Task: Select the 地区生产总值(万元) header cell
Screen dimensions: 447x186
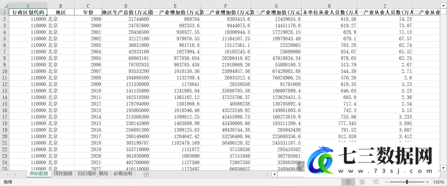Action: click(126, 12)
